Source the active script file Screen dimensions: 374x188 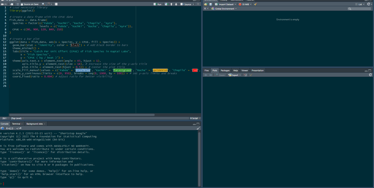coord(186,4)
